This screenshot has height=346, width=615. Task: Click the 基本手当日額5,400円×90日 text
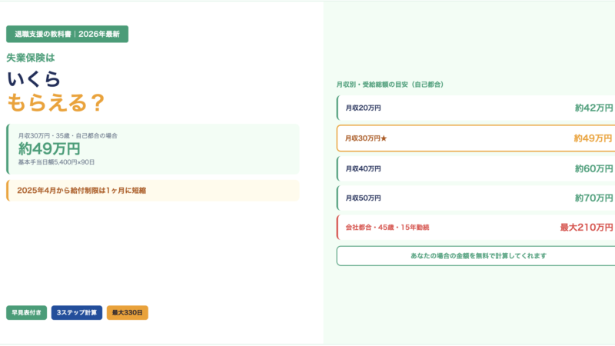click(56, 162)
